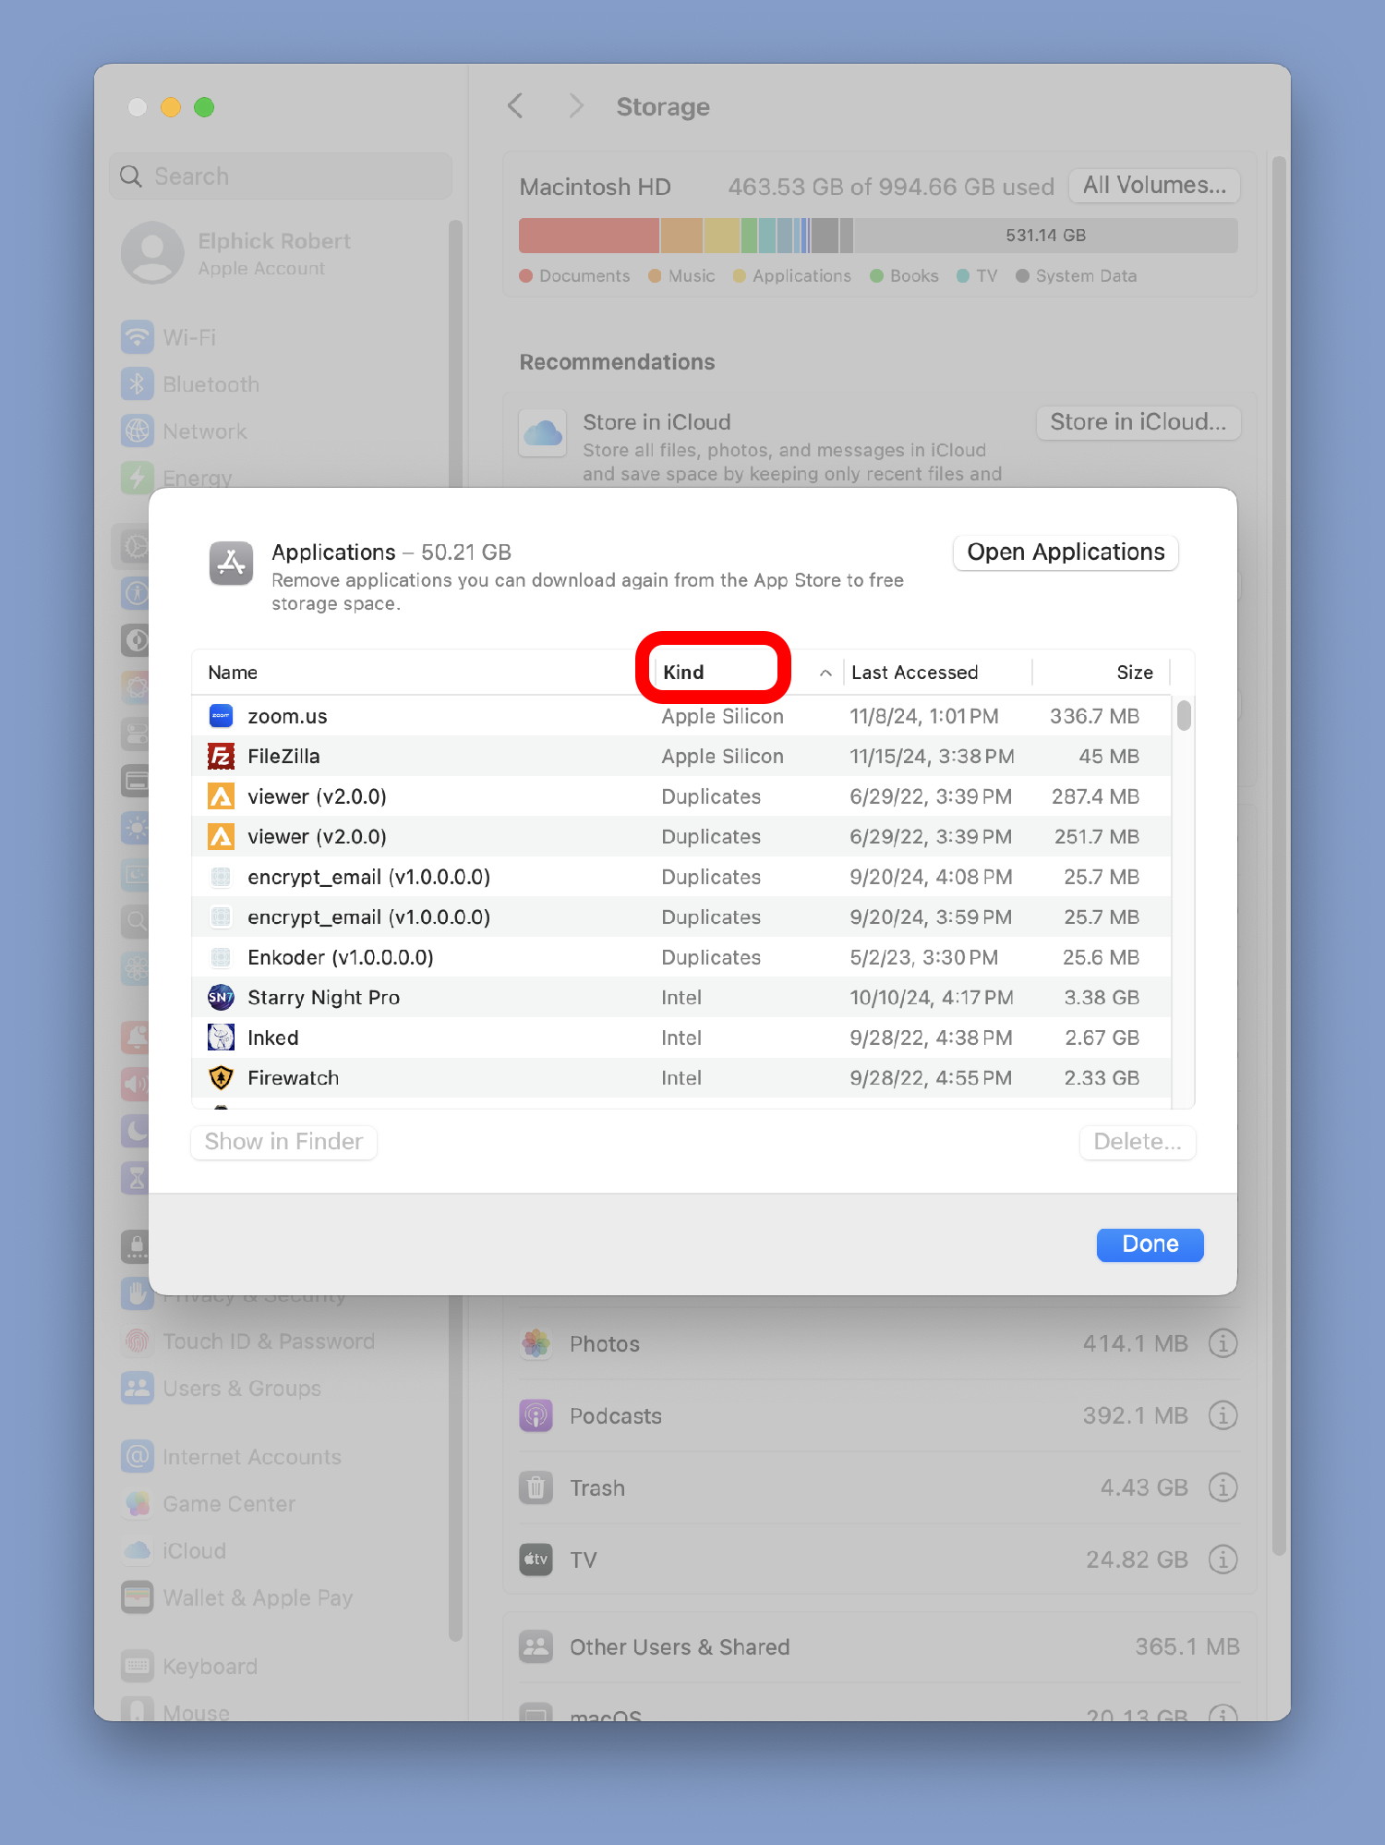The image size is (1385, 1845).
Task: Select the Enkoder (v1.0.0.0.0) row
Action: coord(681,957)
